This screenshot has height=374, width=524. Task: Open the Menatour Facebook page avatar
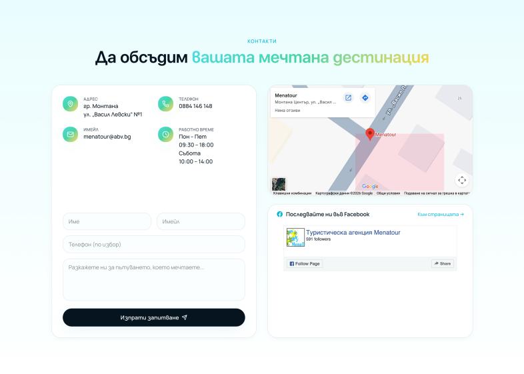(295, 237)
